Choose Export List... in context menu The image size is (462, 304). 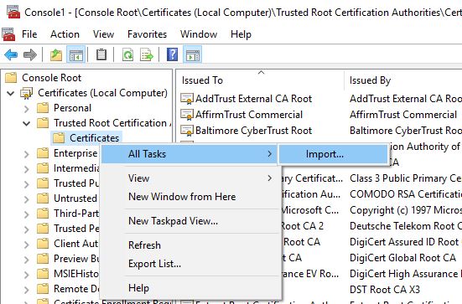189,264
